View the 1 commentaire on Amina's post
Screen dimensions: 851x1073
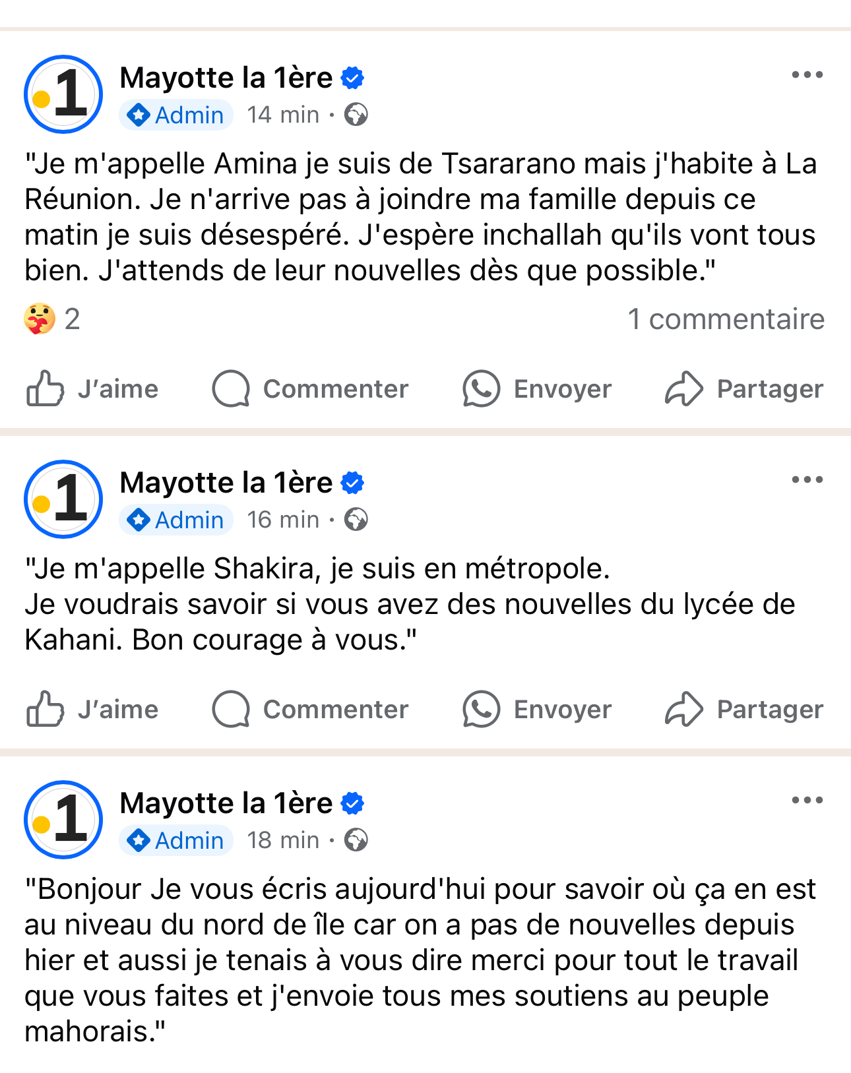(726, 319)
